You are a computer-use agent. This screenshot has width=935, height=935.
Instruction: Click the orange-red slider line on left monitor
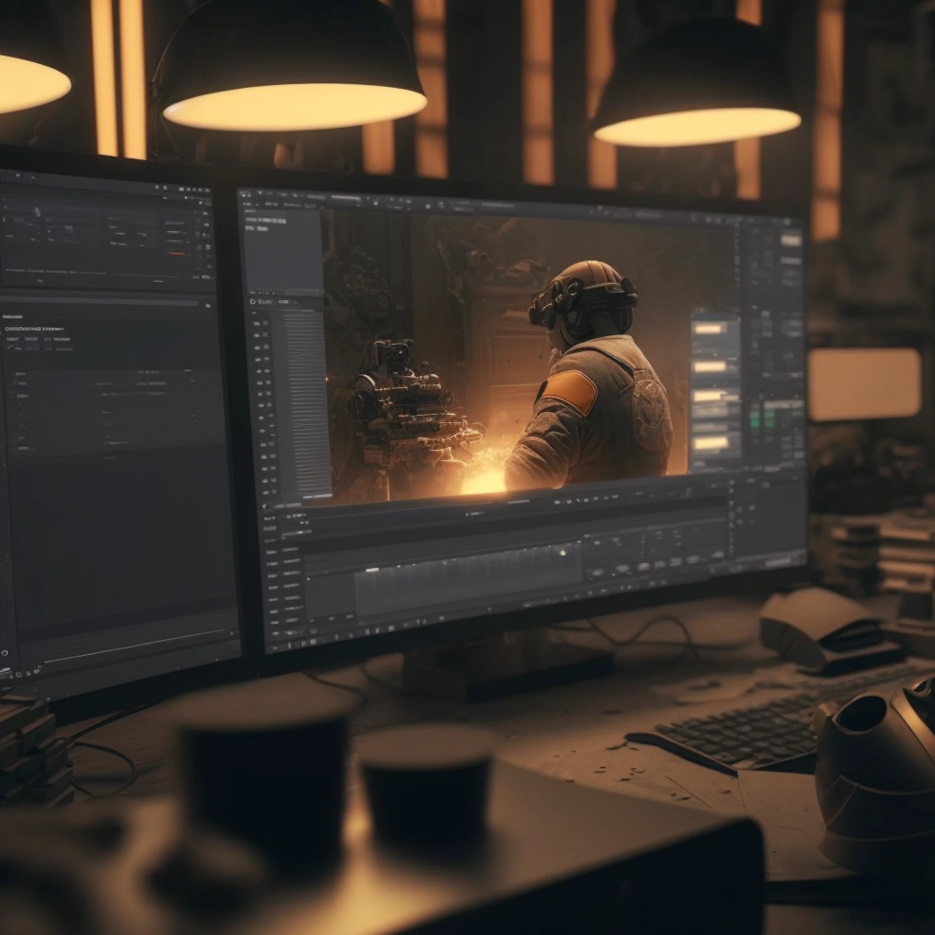[175, 253]
